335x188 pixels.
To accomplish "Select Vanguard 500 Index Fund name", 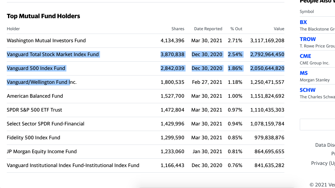I will (36, 68).
